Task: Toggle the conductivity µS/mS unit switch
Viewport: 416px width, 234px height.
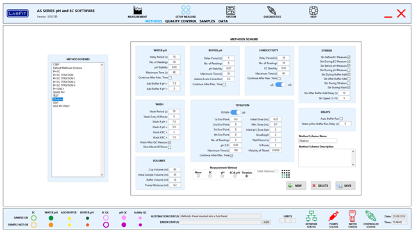Action: point(281,85)
